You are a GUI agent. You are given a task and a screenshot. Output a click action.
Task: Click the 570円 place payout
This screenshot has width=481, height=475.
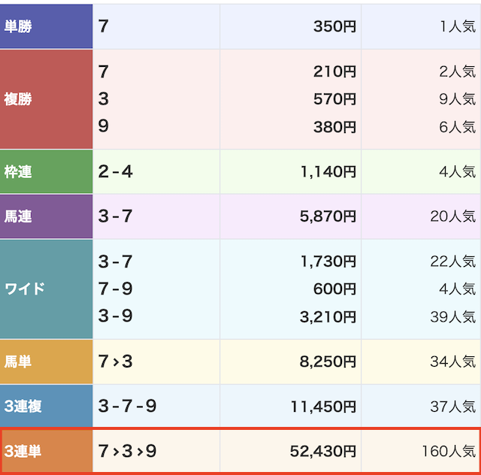click(334, 99)
